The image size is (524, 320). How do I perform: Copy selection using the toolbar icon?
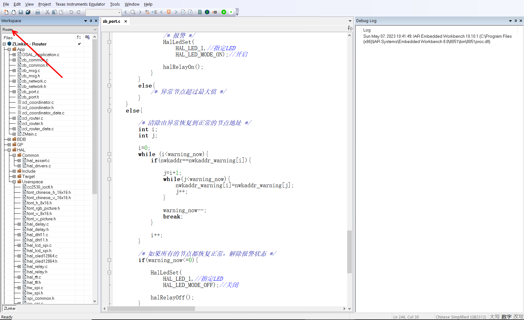pos(54,12)
